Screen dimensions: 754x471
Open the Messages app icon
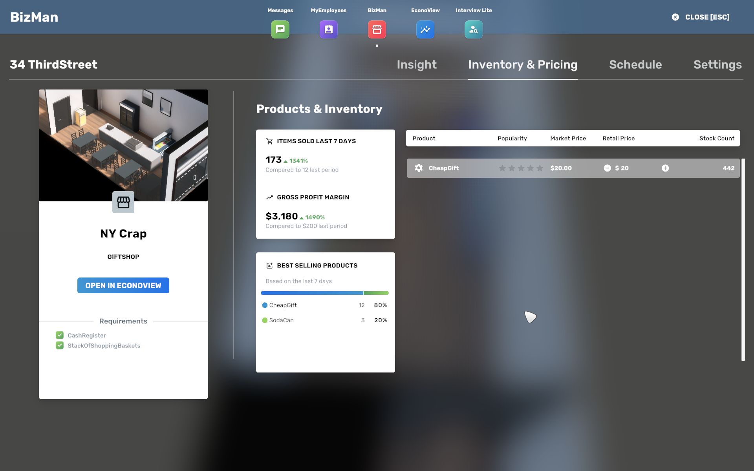point(280,29)
